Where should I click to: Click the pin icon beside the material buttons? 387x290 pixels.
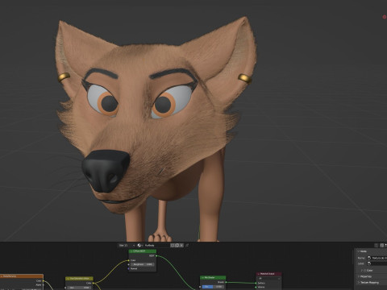(x=187, y=245)
